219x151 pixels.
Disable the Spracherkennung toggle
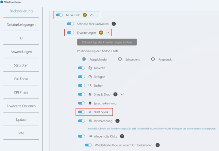tap(81, 103)
